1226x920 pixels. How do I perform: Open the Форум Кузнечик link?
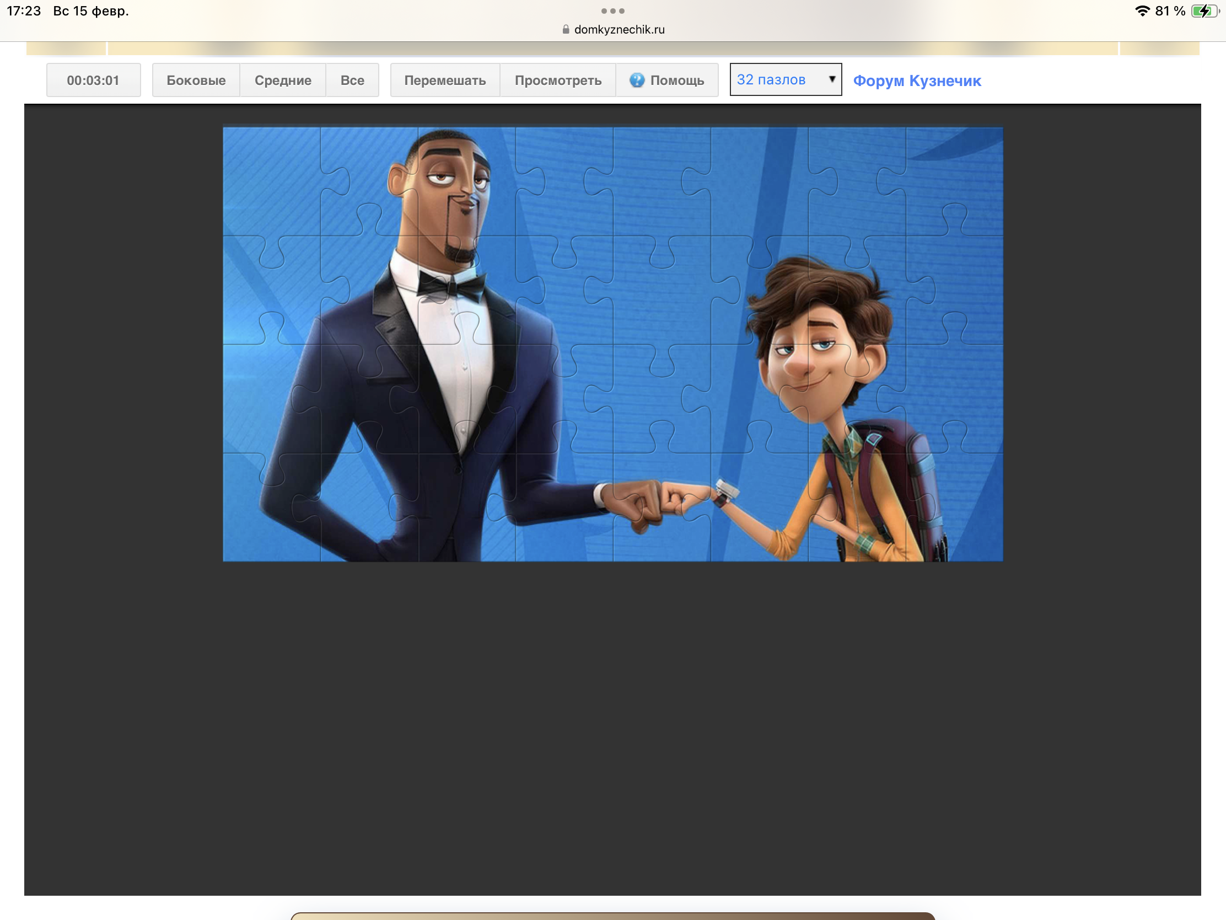(917, 81)
